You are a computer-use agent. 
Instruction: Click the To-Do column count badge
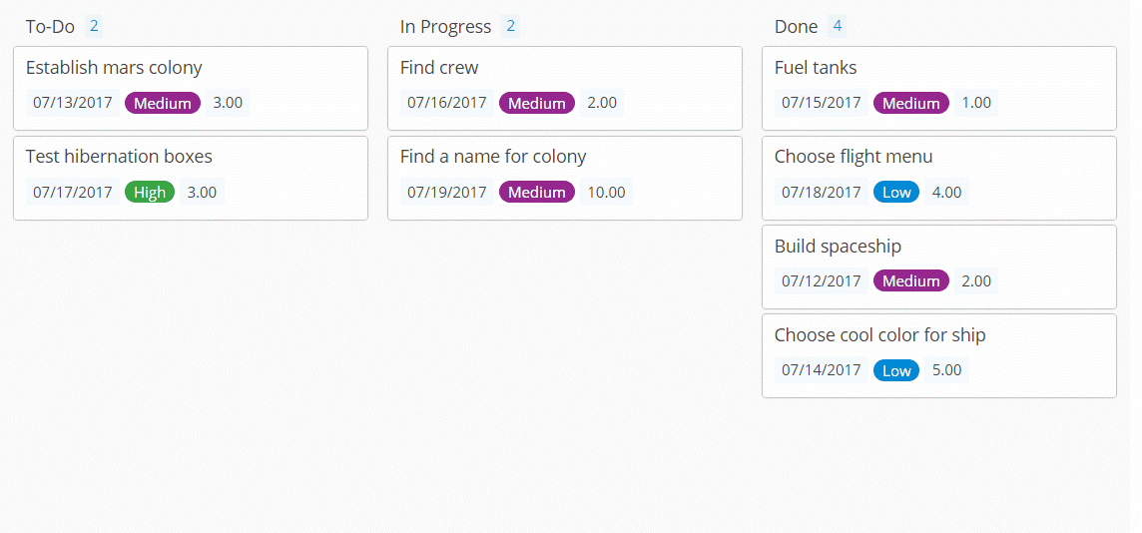94,26
